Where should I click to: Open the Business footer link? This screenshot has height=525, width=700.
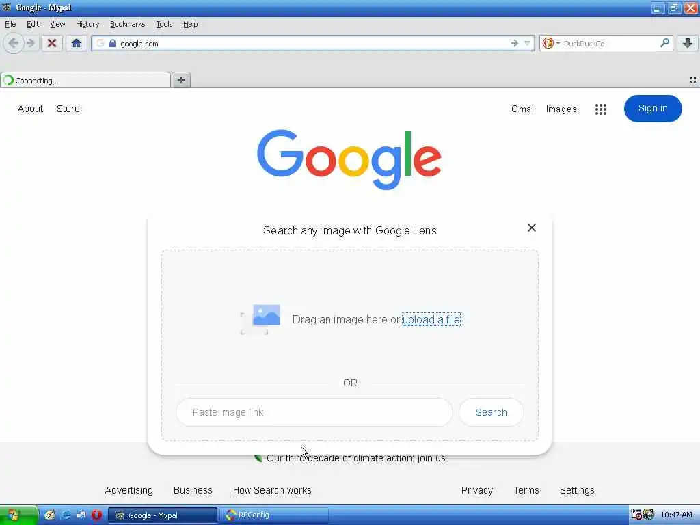point(193,490)
